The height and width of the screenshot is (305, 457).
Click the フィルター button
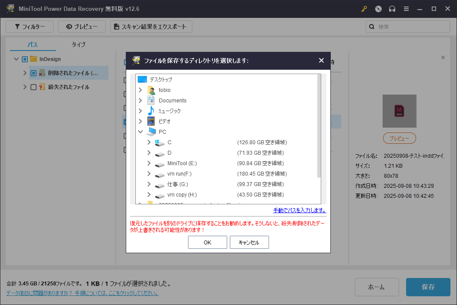(x=30, y=27)
